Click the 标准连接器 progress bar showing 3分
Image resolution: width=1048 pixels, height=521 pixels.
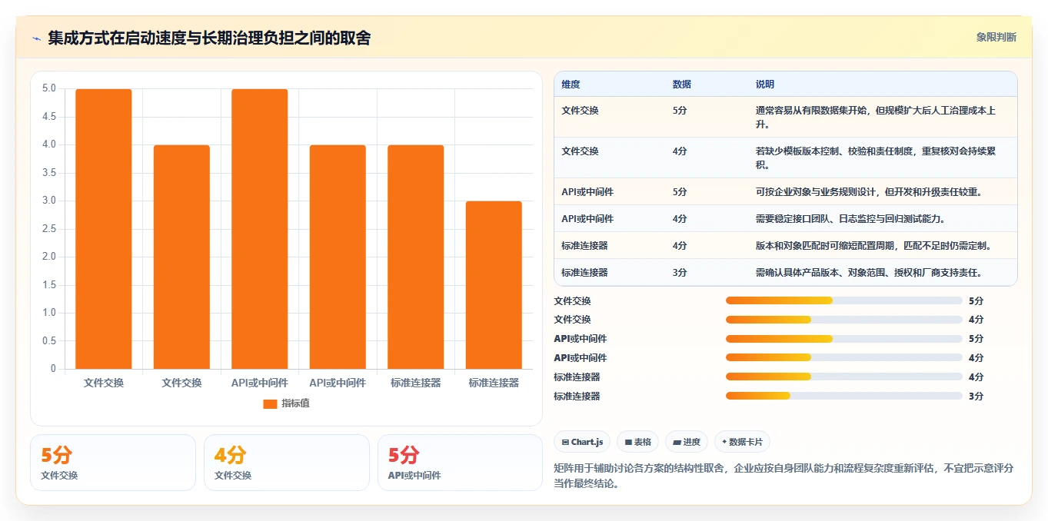pyautogui.click(x=844, y=397)
